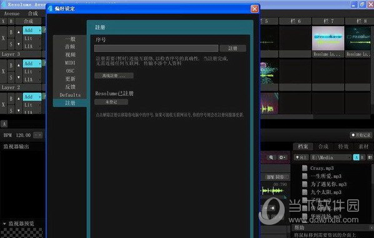Screen dimensions: 374x238
Task: Move layer up arrow above Layer 2
Action: [x=19, y=65]
